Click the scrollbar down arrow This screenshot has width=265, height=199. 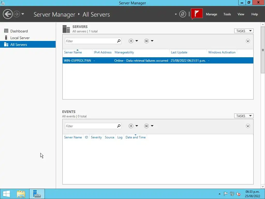click(x=263, y=187)
